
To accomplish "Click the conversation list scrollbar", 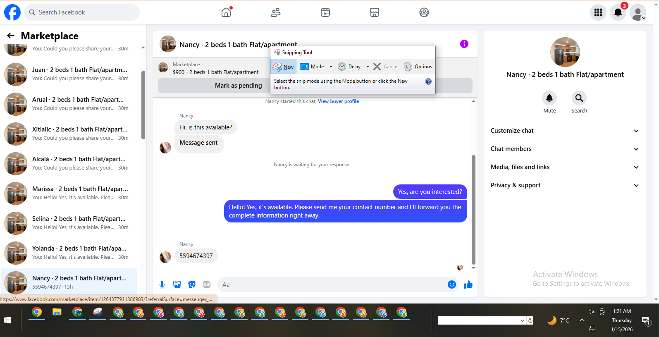I will [x=143, y=105].
